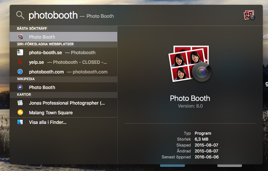Click the '6,3 MB' size value
The image size is (268, 171).
click(201, 139)
